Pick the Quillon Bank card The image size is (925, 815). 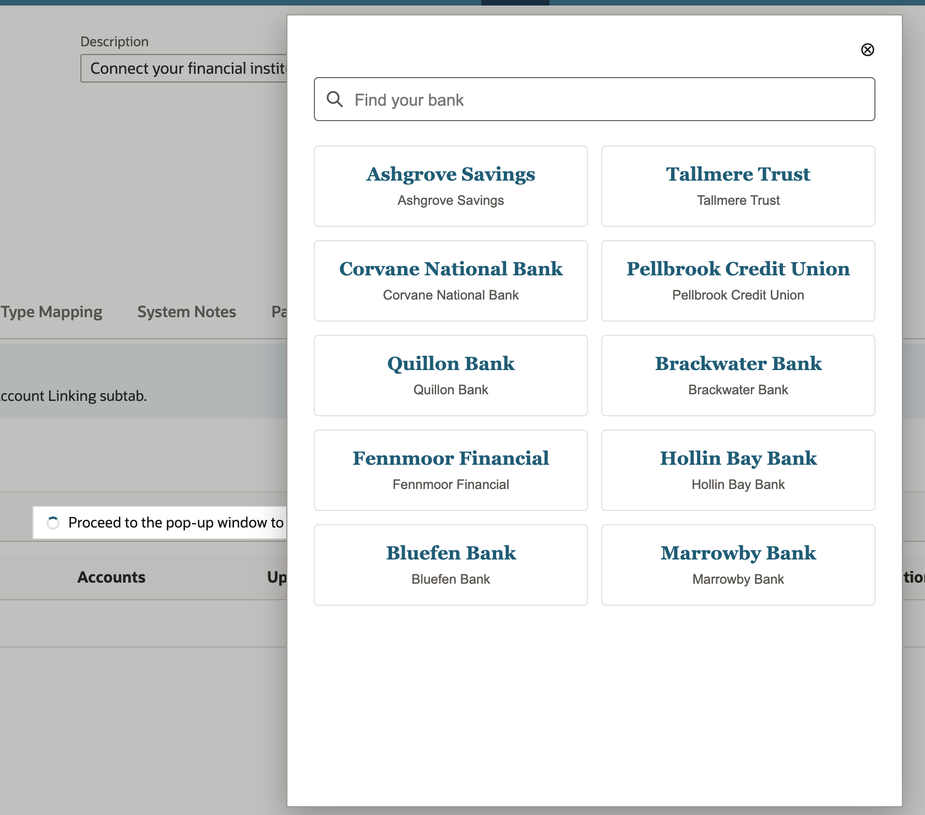point(450,376)
